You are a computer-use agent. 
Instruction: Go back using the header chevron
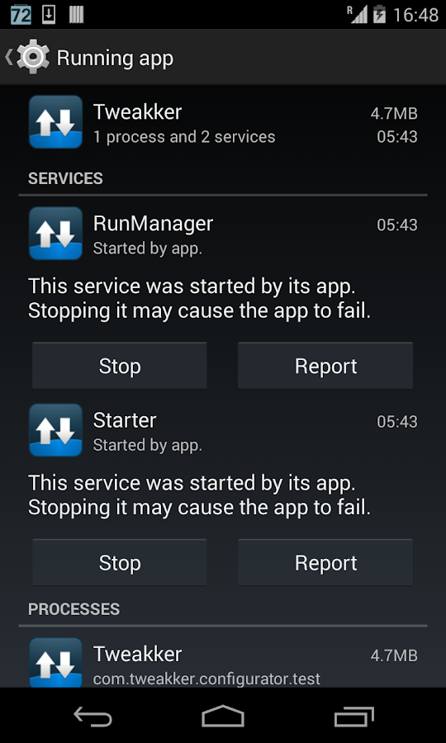pyautogui.click(x=8, y=57)
